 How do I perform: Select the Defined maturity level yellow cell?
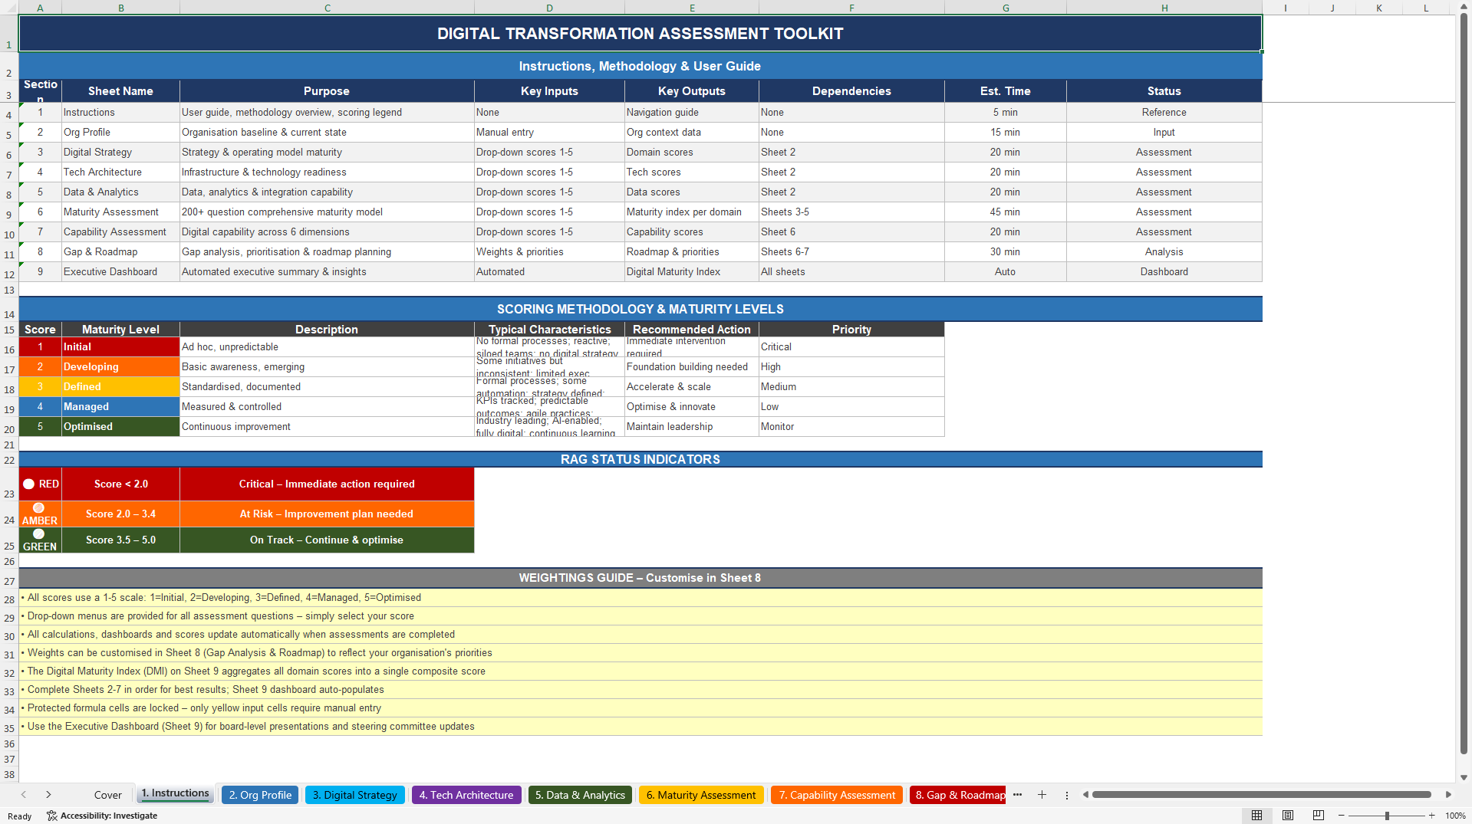[x=120, y=386]
